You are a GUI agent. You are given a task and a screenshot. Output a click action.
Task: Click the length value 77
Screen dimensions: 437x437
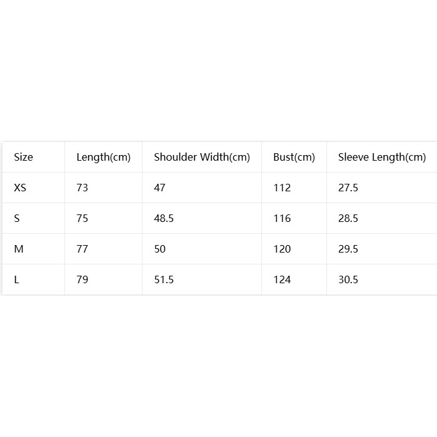pyautogui.click(x=83, y=249)
